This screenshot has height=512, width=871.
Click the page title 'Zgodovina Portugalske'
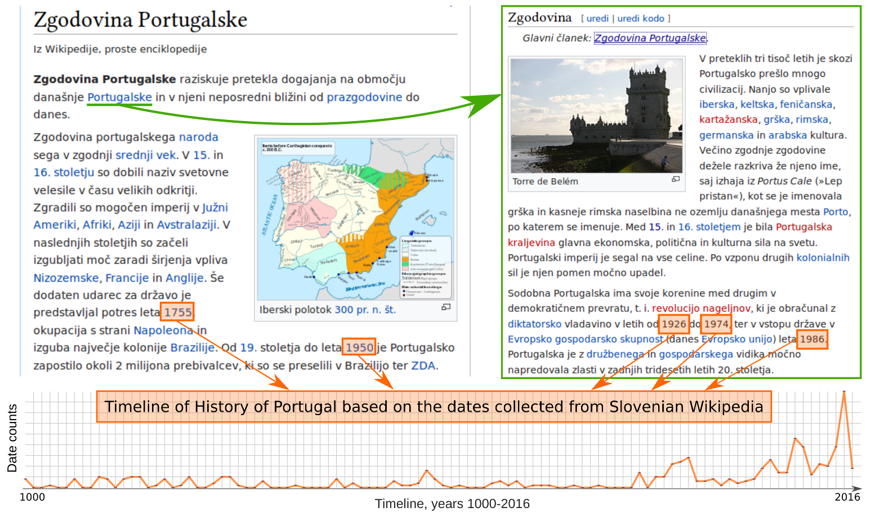[140, 20]
